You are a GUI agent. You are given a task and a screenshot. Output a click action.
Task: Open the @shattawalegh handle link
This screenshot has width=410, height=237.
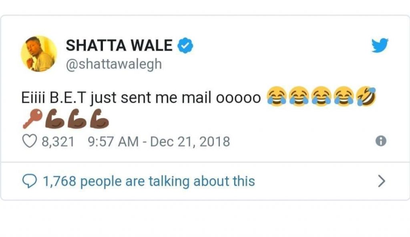114,64
